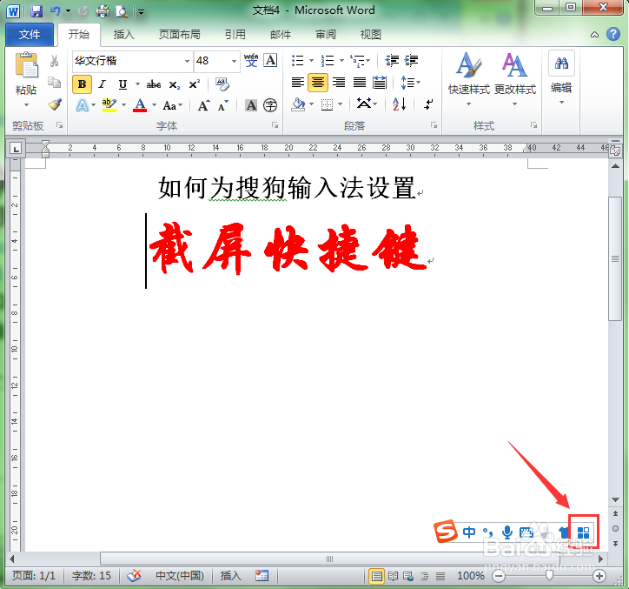Image resolution: width=629 pixels, height=589 pixels.
Task: Click the Undo arrow icon
Action: pos(55,10)
